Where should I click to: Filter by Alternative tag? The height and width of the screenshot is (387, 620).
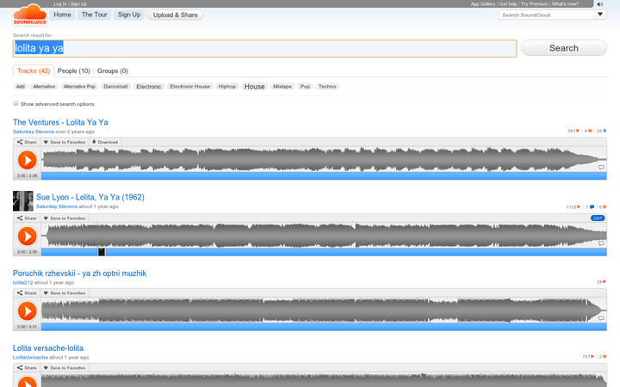(x=44, y=87)
